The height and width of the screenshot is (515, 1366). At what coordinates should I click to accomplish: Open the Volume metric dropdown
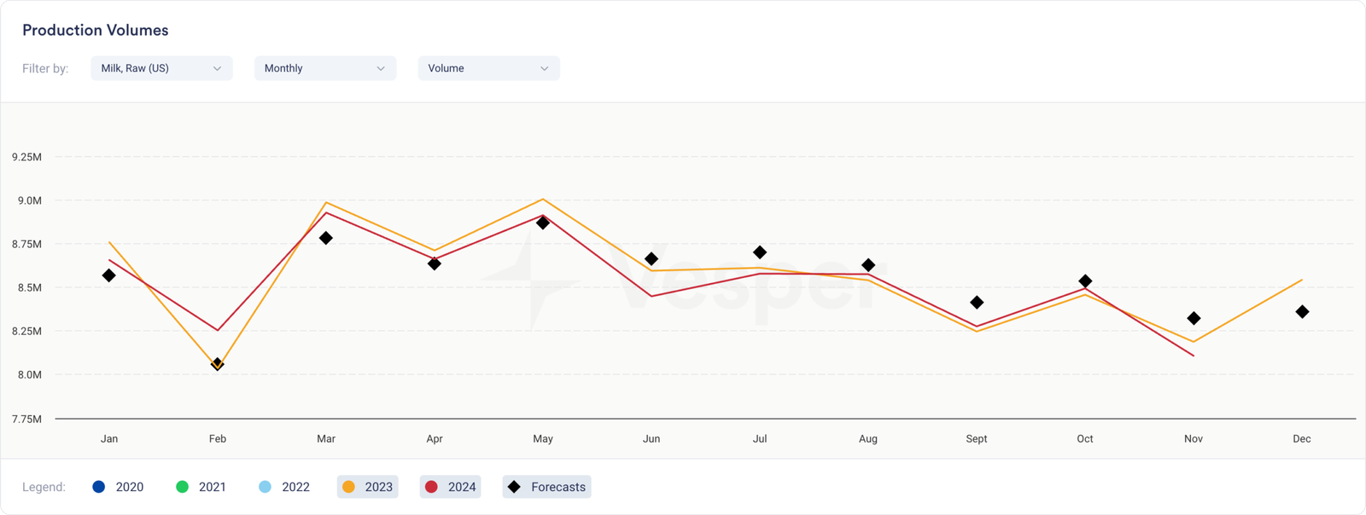pos(488,68)
